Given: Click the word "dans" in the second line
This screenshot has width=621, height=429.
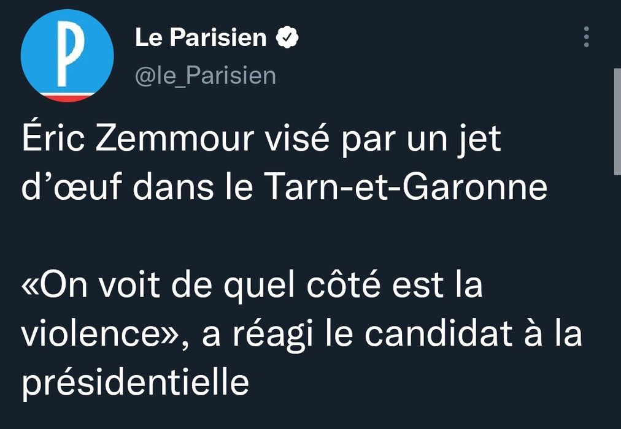Looking at the screenshot, I should point(164,187).
